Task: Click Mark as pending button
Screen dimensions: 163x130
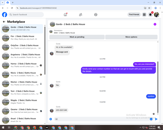Action: (x=77, y=37)
